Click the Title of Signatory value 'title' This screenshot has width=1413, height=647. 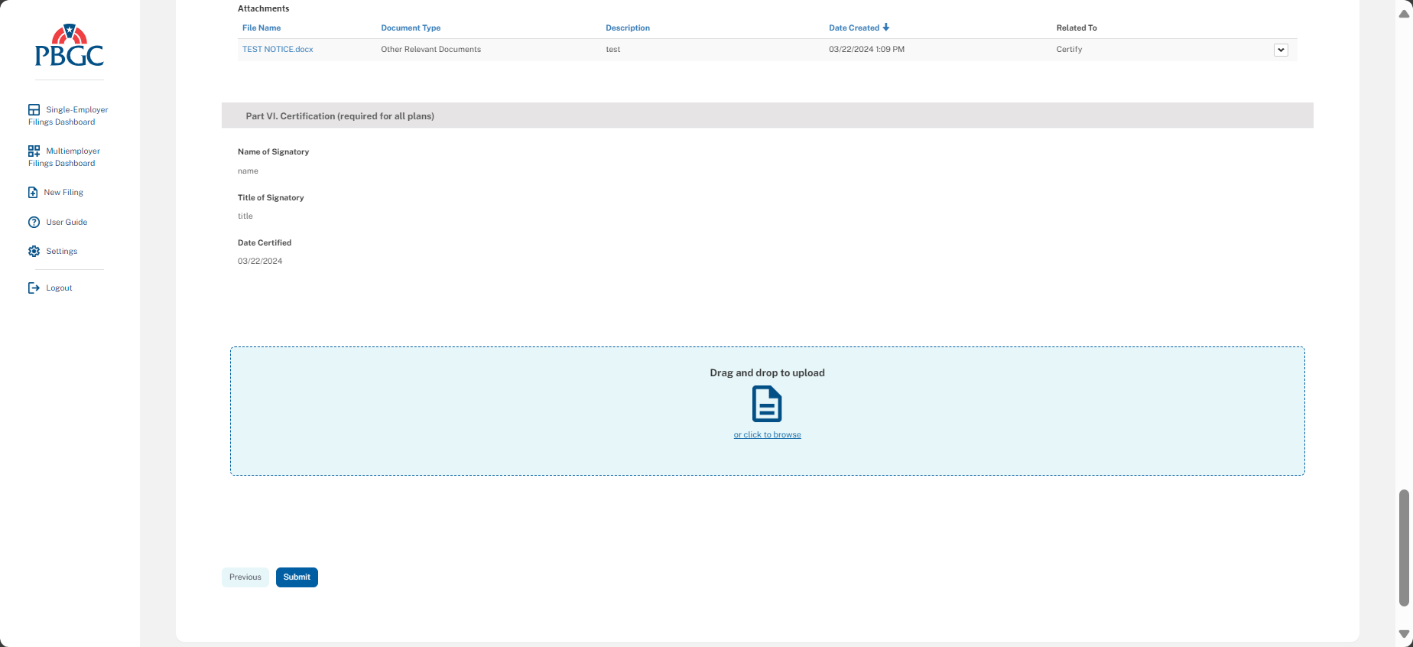(x=245, y=216)
